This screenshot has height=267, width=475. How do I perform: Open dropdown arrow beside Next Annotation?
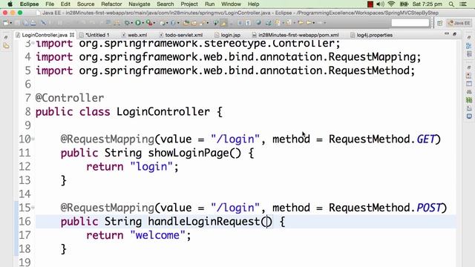pyautogui.click(x=283, y=23)
